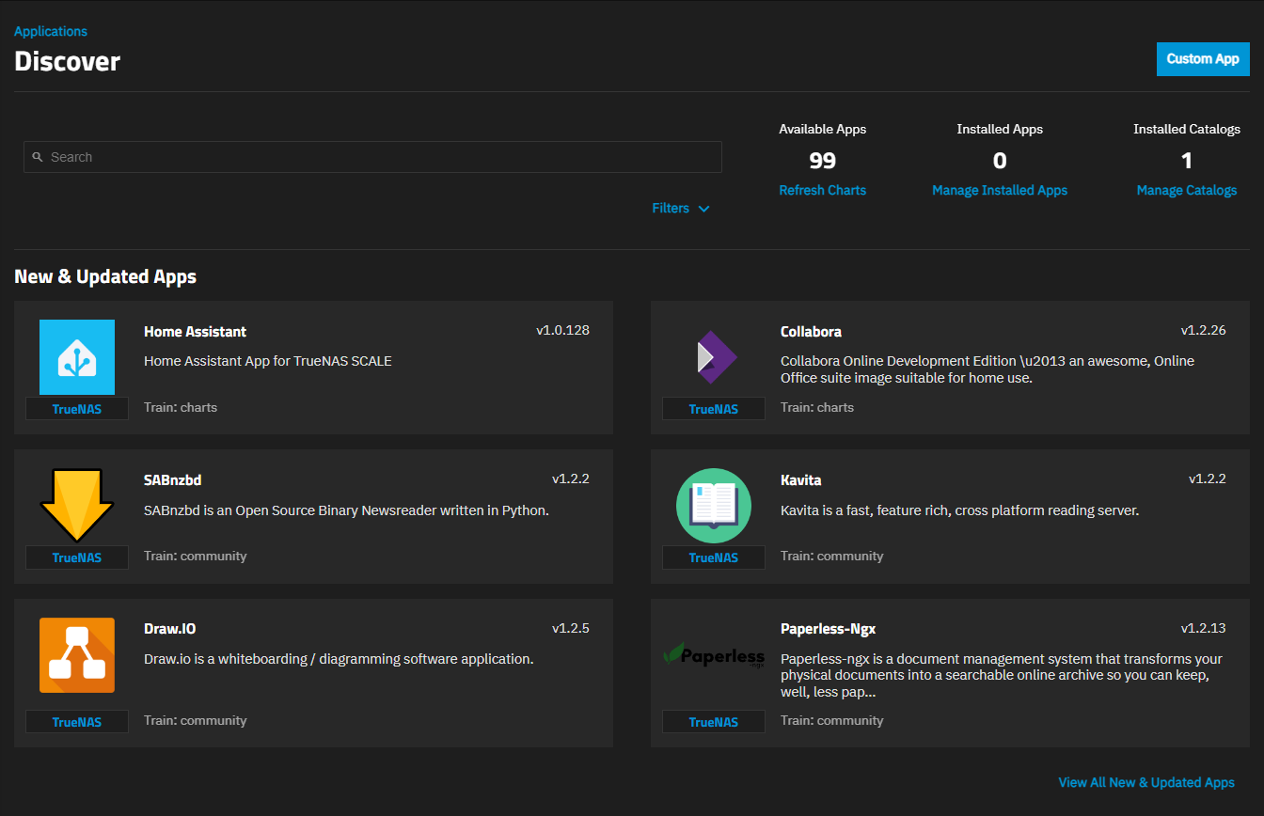Open the Home Assistant app icon
This screenshot has height=816, width=1264.
[x=77, y=357]
